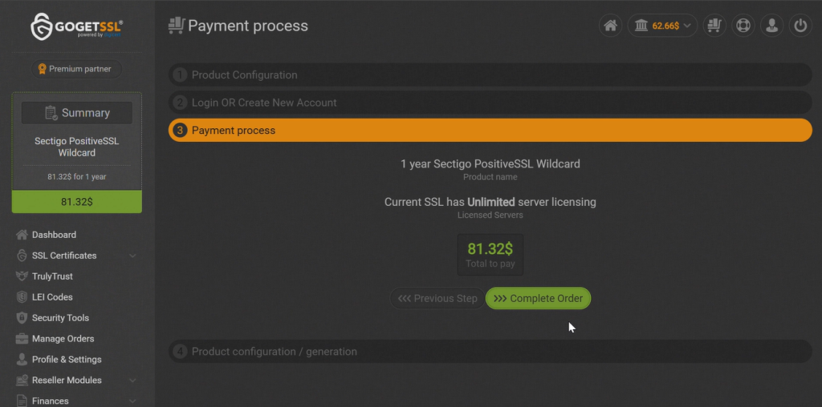Viewport: 822px width, 407px height.
Task: Click the Summary header button
Action: click(76, 113)
